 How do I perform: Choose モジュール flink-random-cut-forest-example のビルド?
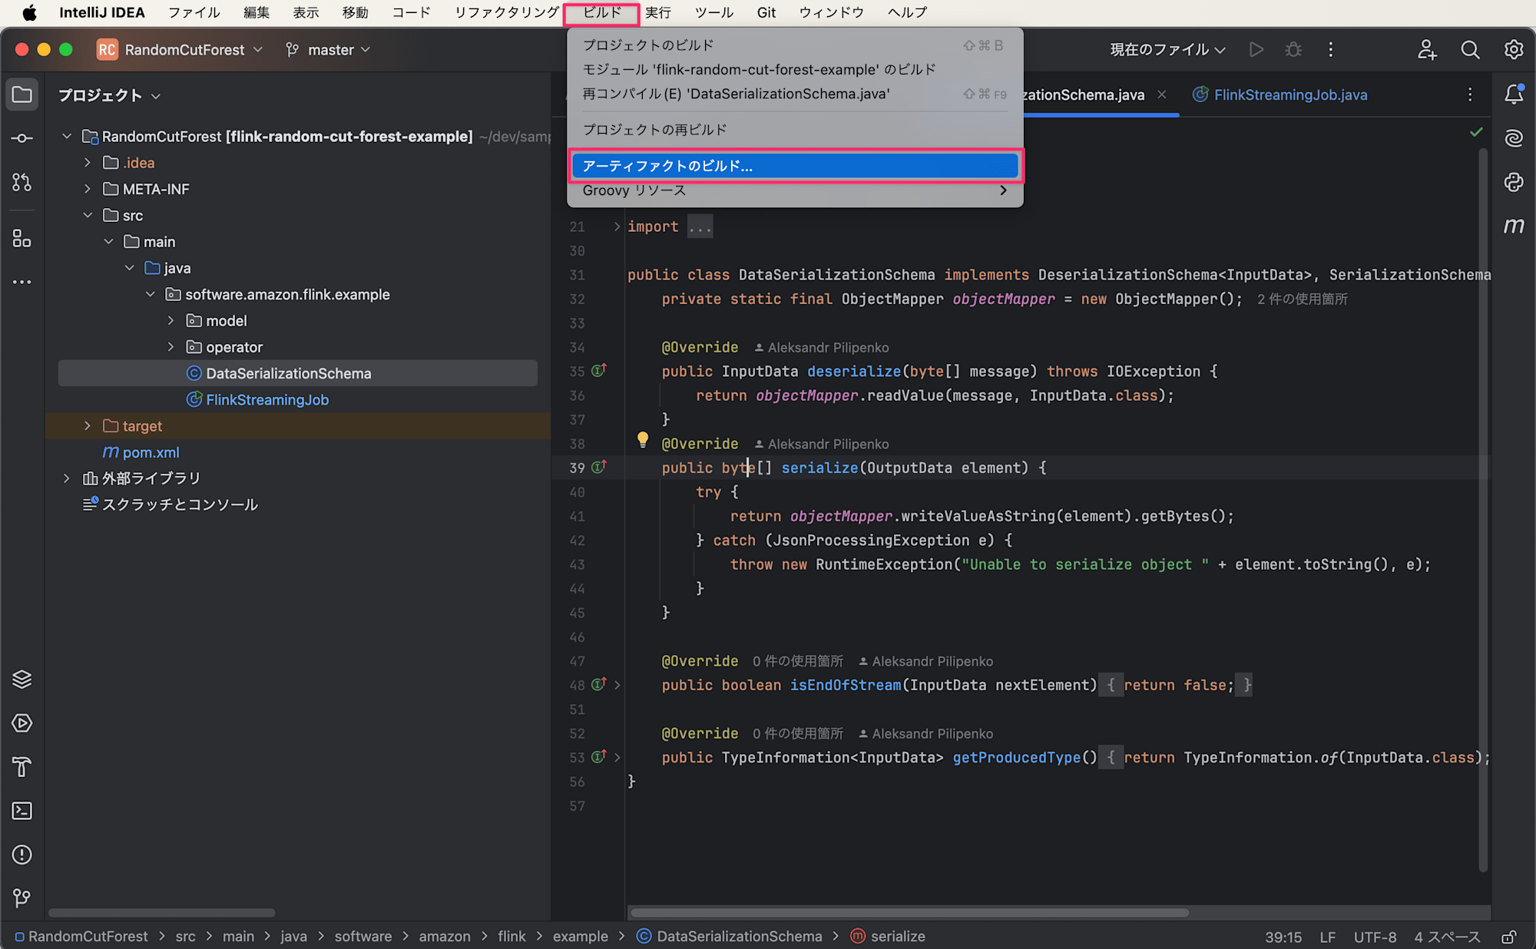pyautogui.click(x=795, y=70)
